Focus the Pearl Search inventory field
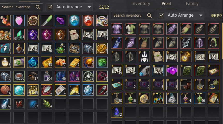Image resolution: width=223 pixels, height=124 pixels. 133,15
